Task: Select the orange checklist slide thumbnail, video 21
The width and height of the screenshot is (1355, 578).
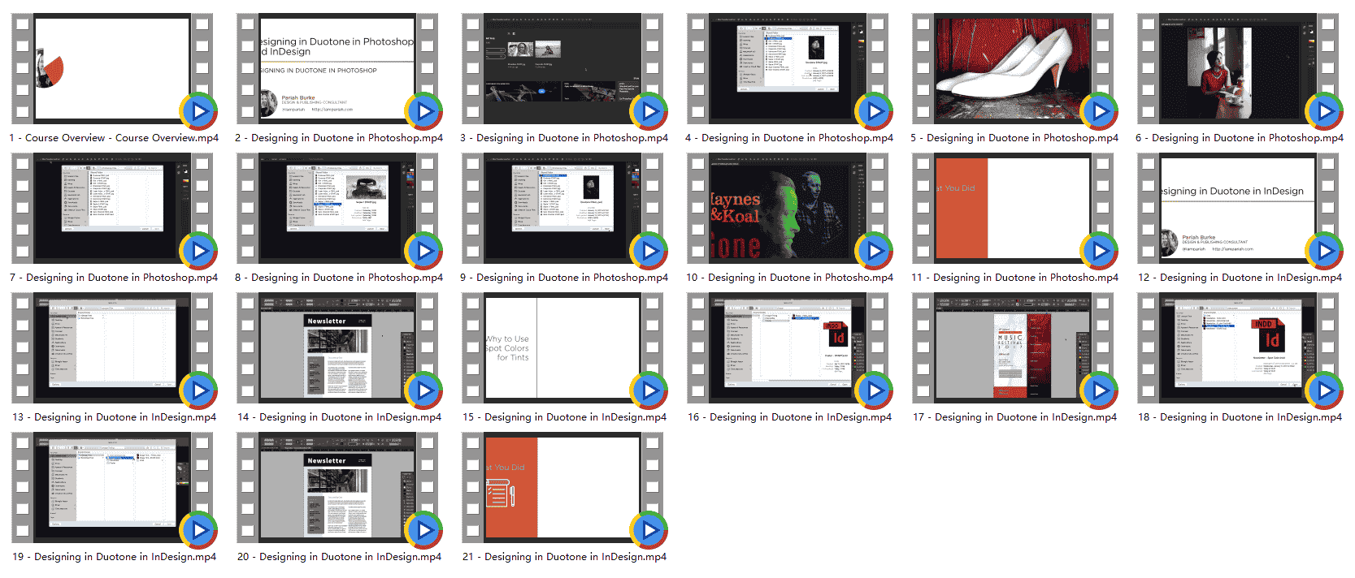Action: (562, 487)
